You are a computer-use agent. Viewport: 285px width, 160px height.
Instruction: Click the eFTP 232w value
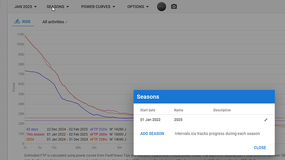coord(99,129)
